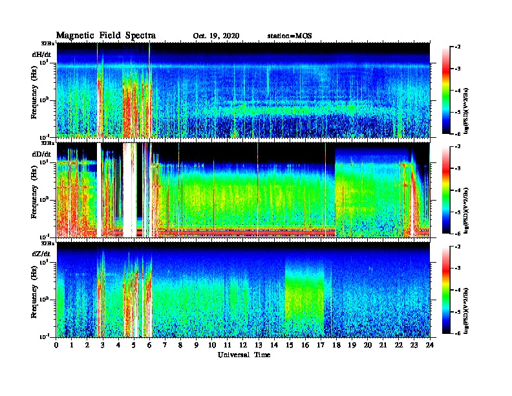
Task: Click hour tick label "24" on time axis
Action: [x=430, y=345]
